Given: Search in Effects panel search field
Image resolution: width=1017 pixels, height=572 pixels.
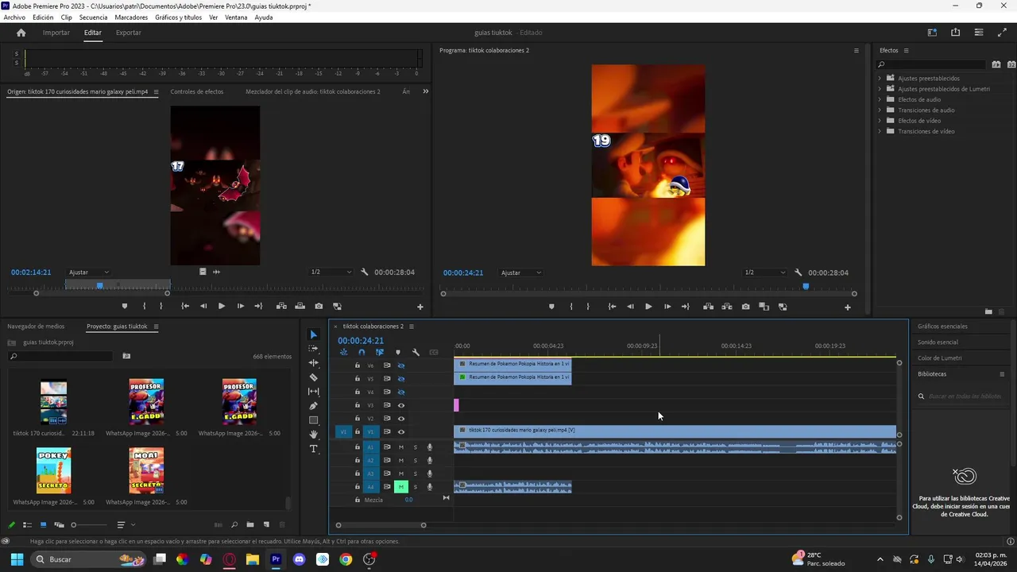Looking at the screenshot, I should tap(931, 64).
